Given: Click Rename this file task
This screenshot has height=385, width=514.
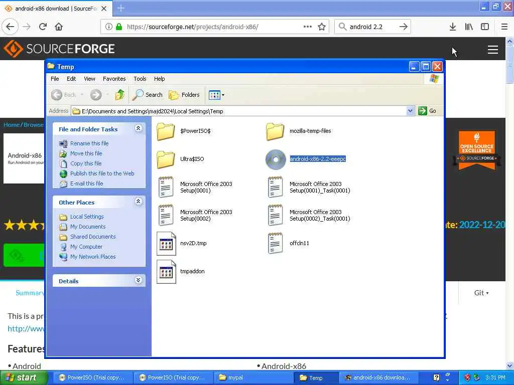Looking at the screenshot, I should pyautogui.click(x=89, y=143).
